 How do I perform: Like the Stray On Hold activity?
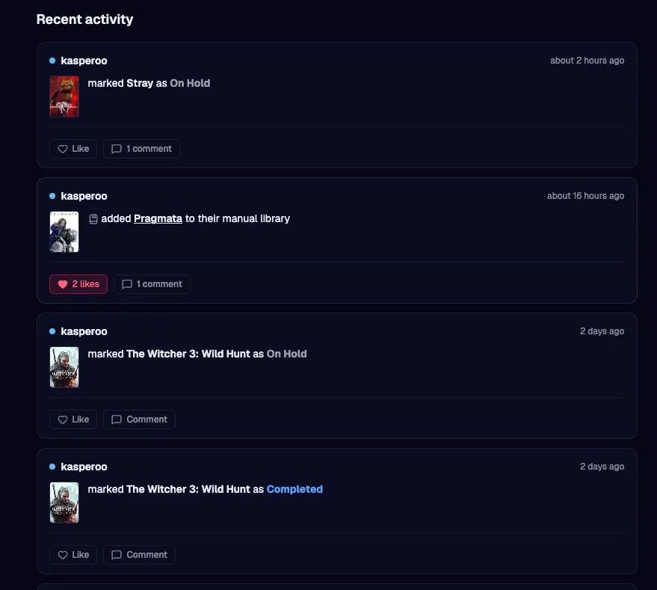(73, 149)
